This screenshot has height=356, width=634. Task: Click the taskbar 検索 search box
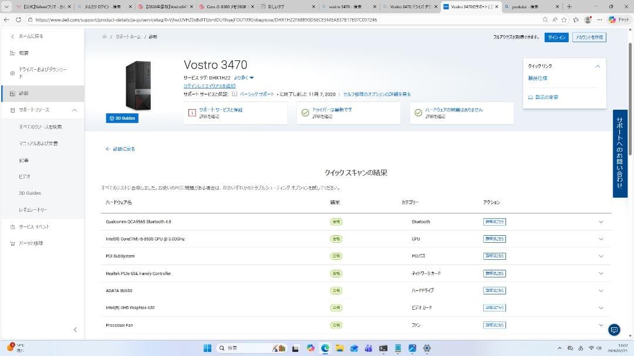251,348
